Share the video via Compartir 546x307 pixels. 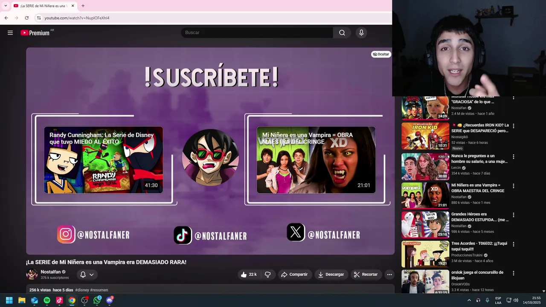click(x=294, y=275)
